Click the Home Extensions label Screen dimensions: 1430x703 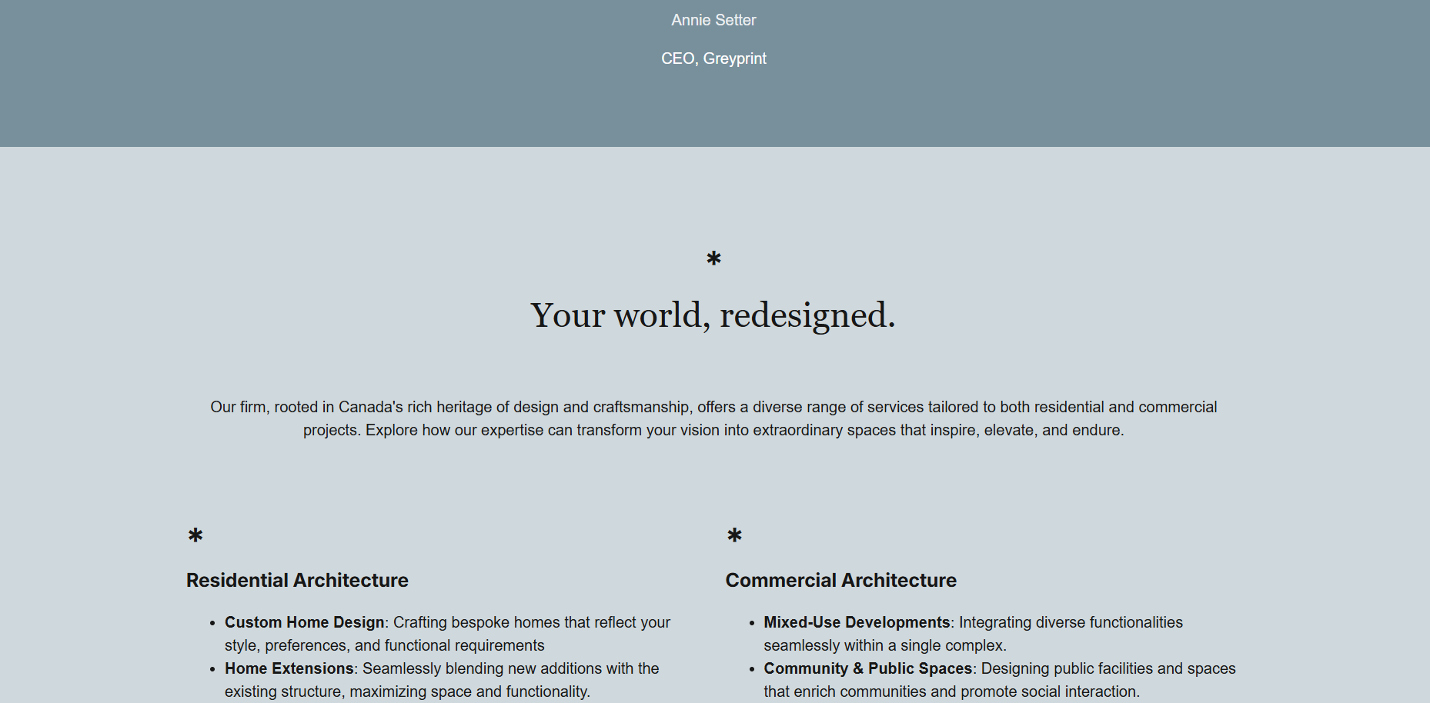point(288,668)
